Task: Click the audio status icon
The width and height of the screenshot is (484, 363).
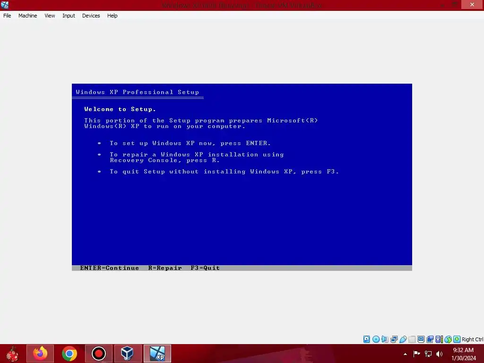Action: click(x=385, y=339)
